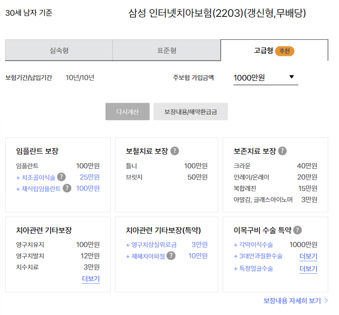Click the 30세 남자 기준 label

[x=29, y=13]
